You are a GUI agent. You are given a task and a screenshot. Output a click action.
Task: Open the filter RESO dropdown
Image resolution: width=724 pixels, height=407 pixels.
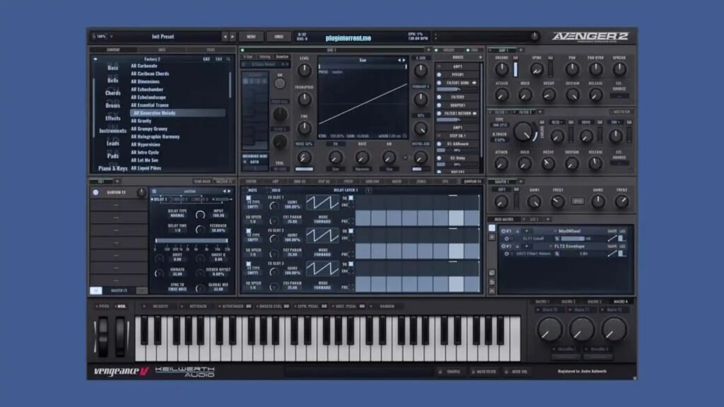[x=556, y=122]
